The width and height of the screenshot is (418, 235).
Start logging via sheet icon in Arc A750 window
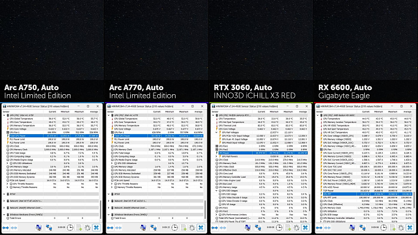point(79,228)
